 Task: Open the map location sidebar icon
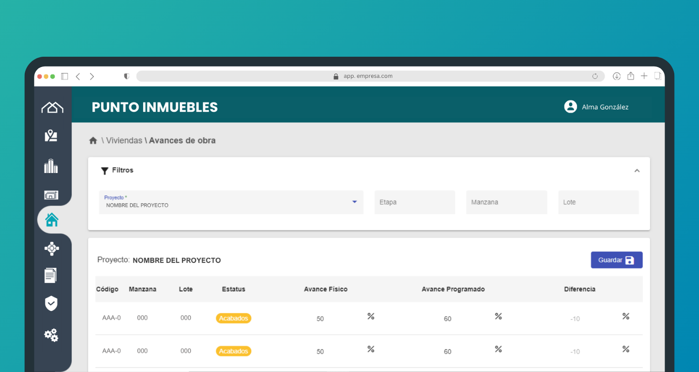point(51,136)
